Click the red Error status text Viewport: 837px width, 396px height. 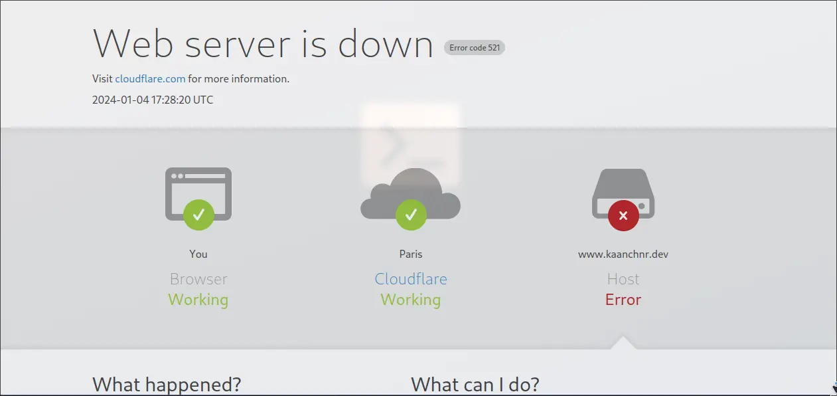623,300
